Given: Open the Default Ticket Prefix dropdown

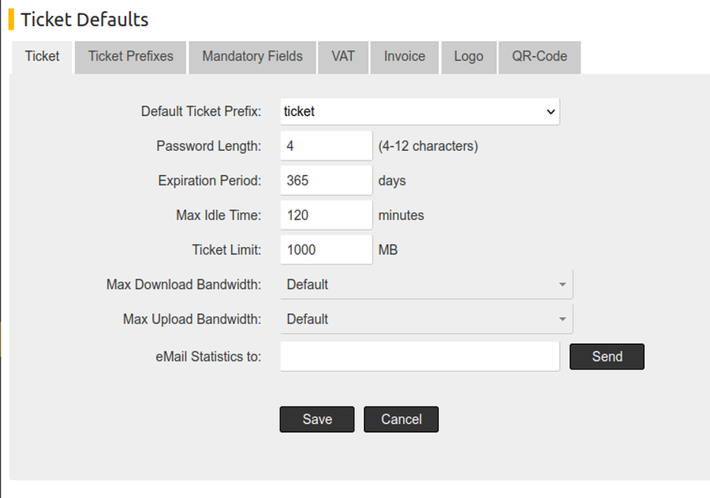Looking at the screenshot, I should point(419,111).
